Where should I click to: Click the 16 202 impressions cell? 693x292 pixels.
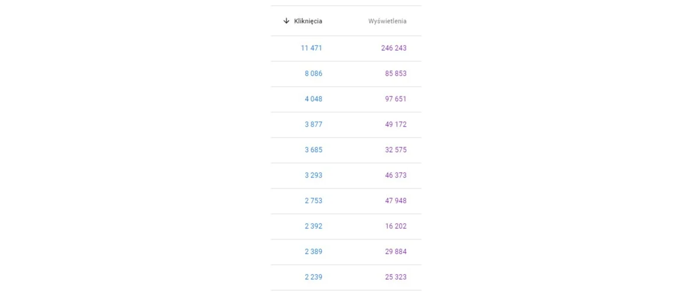396,226
